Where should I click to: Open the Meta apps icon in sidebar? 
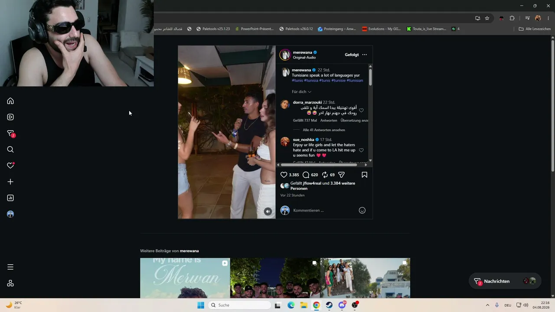(x=10, y=283)
